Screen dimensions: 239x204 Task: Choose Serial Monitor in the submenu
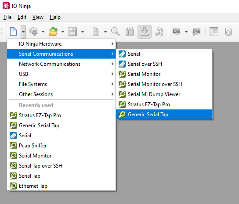164,74
